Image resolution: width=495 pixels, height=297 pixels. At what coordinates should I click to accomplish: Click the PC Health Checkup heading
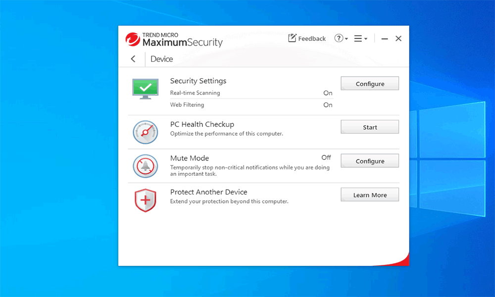(202, 124)
